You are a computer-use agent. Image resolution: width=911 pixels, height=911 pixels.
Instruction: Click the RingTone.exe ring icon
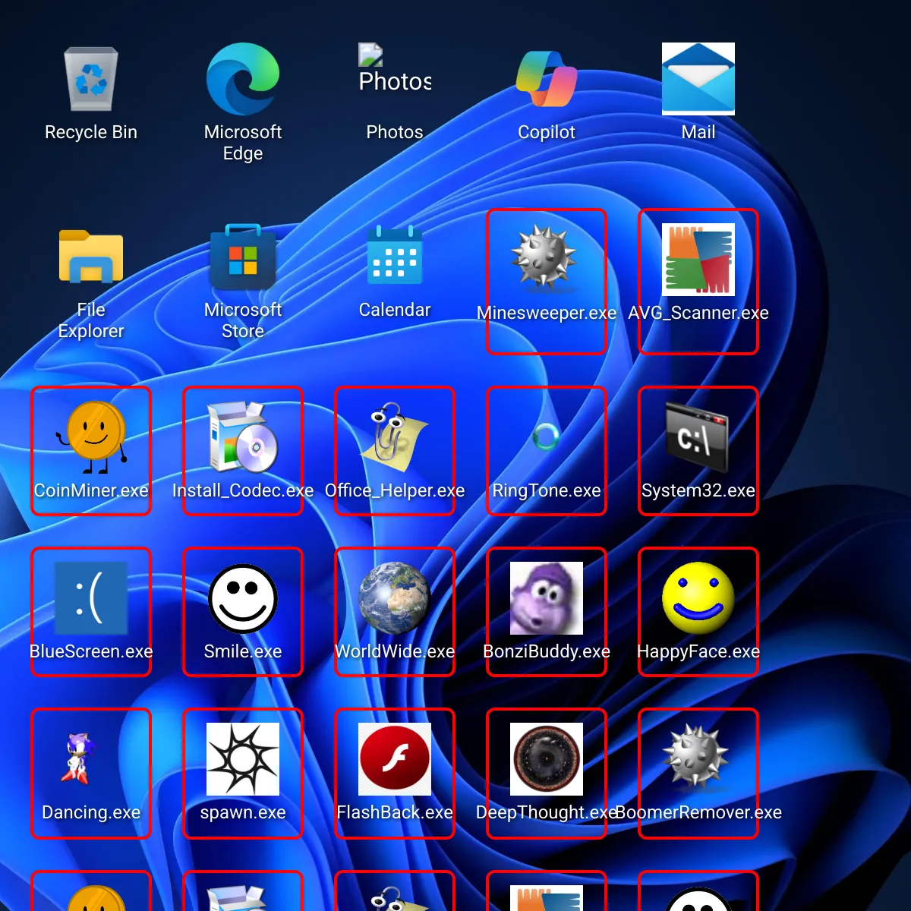click(547, 437)
